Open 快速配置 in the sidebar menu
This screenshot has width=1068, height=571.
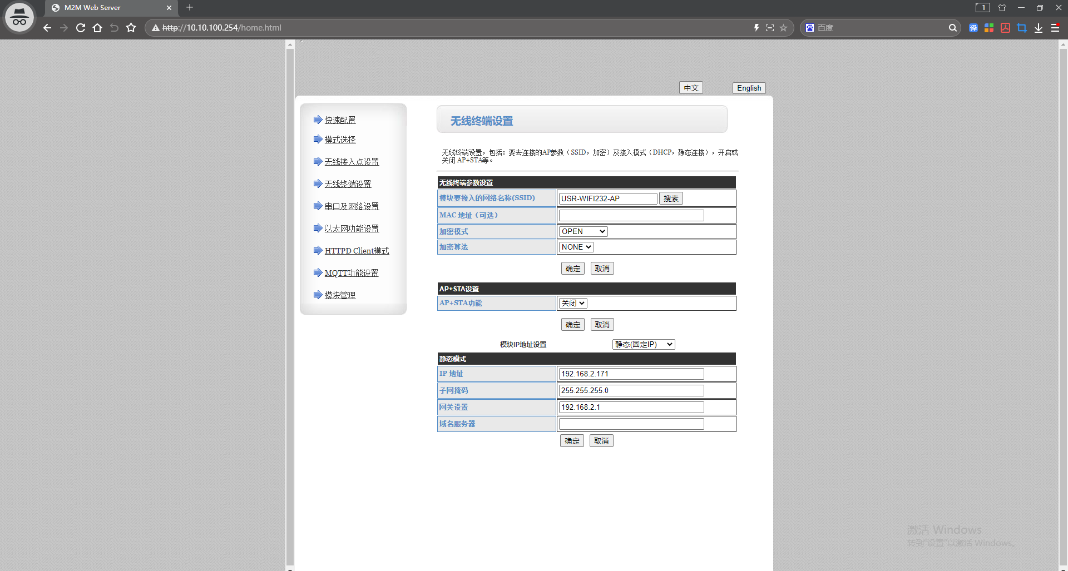pyautogui.click(x=340, y=120)
